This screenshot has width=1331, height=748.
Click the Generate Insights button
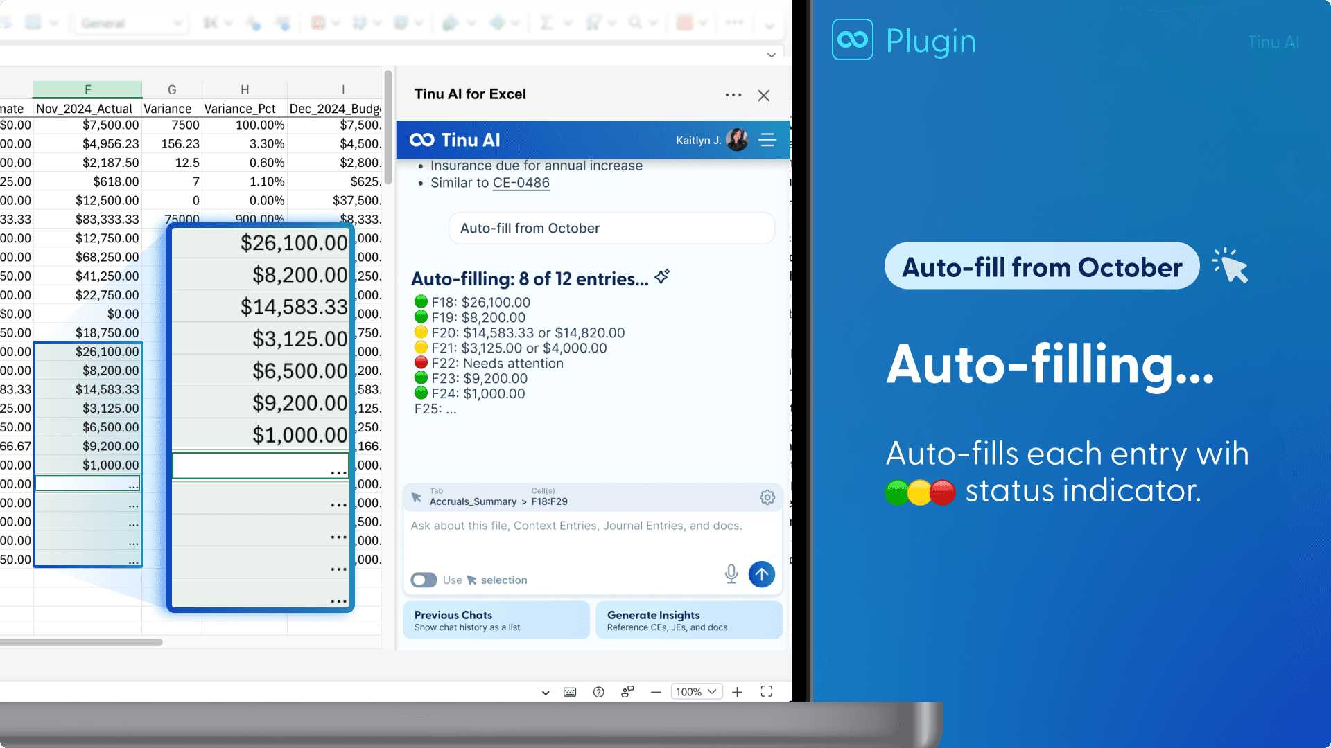tap(688, 620)
